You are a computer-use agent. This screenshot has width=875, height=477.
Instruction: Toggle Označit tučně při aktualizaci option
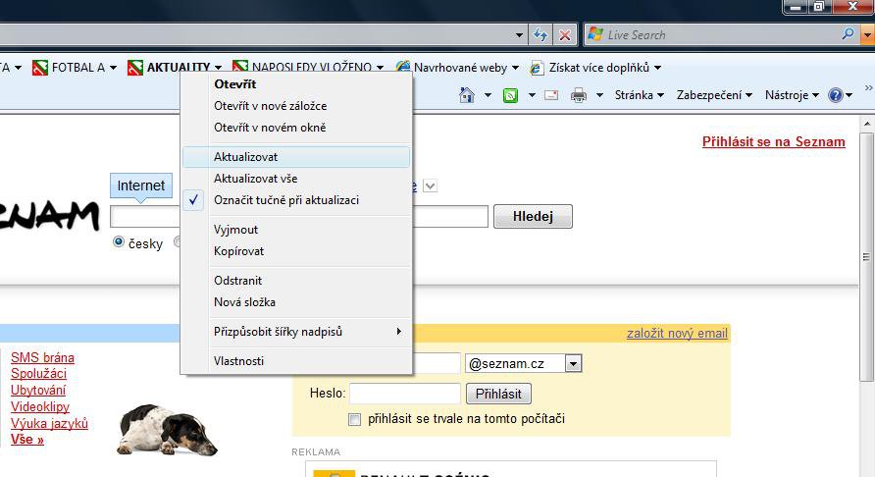tap(286, 200)
